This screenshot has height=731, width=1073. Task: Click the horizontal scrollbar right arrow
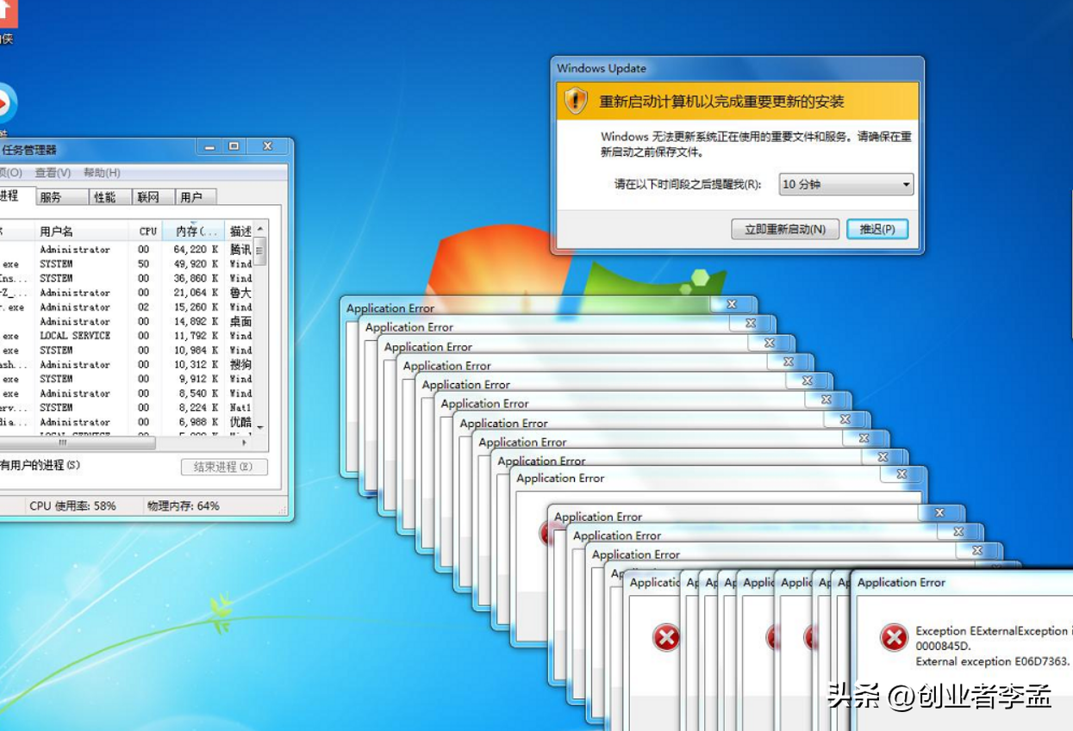click(245, 443)
